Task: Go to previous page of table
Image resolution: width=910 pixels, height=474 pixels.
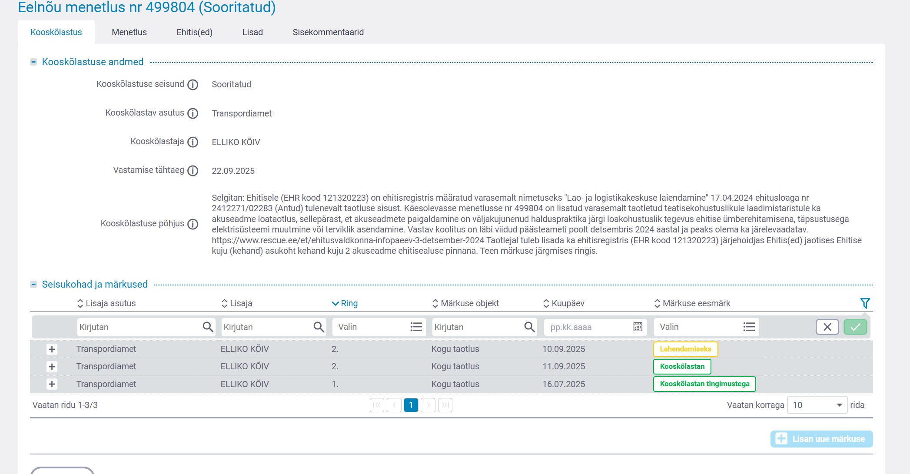Action: tap(394, 405)
